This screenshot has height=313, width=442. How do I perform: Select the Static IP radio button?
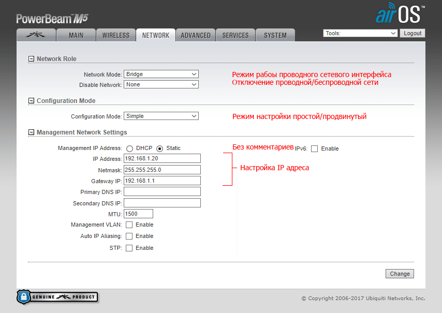tap(160, 148)
